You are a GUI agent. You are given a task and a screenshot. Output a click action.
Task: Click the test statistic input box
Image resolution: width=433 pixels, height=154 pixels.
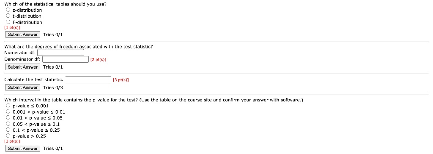(88, 80)
